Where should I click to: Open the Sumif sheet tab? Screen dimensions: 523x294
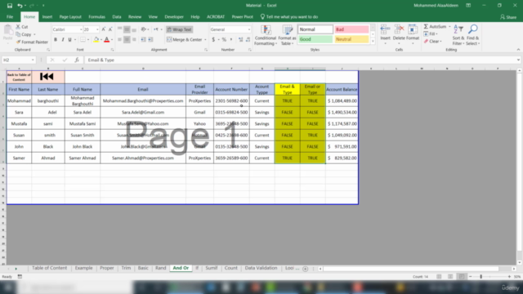pos(212,268)
